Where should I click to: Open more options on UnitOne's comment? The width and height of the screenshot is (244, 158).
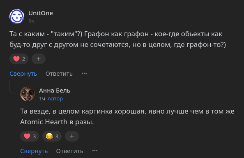coord(84,73)
